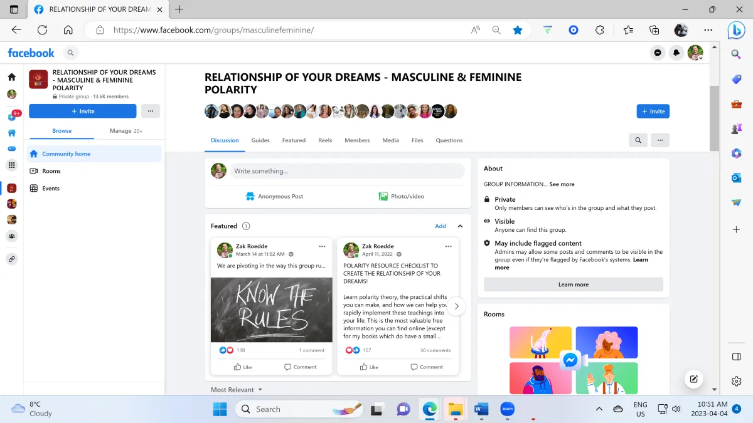
Task: Go to Facebook Home icon in left rail
Action: coord(11,77)
